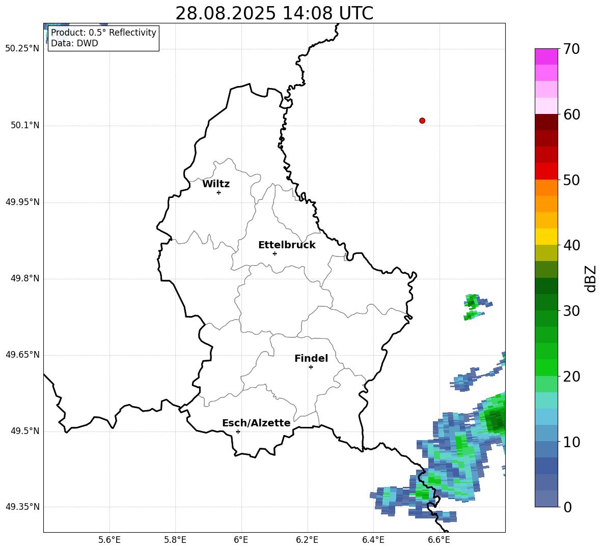603x550 pixels.
Task: Click the Wiltz cross marker
Action: [x=218, y=192]
